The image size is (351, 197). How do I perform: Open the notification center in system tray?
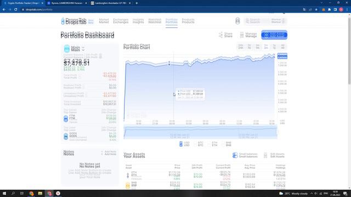345,193
